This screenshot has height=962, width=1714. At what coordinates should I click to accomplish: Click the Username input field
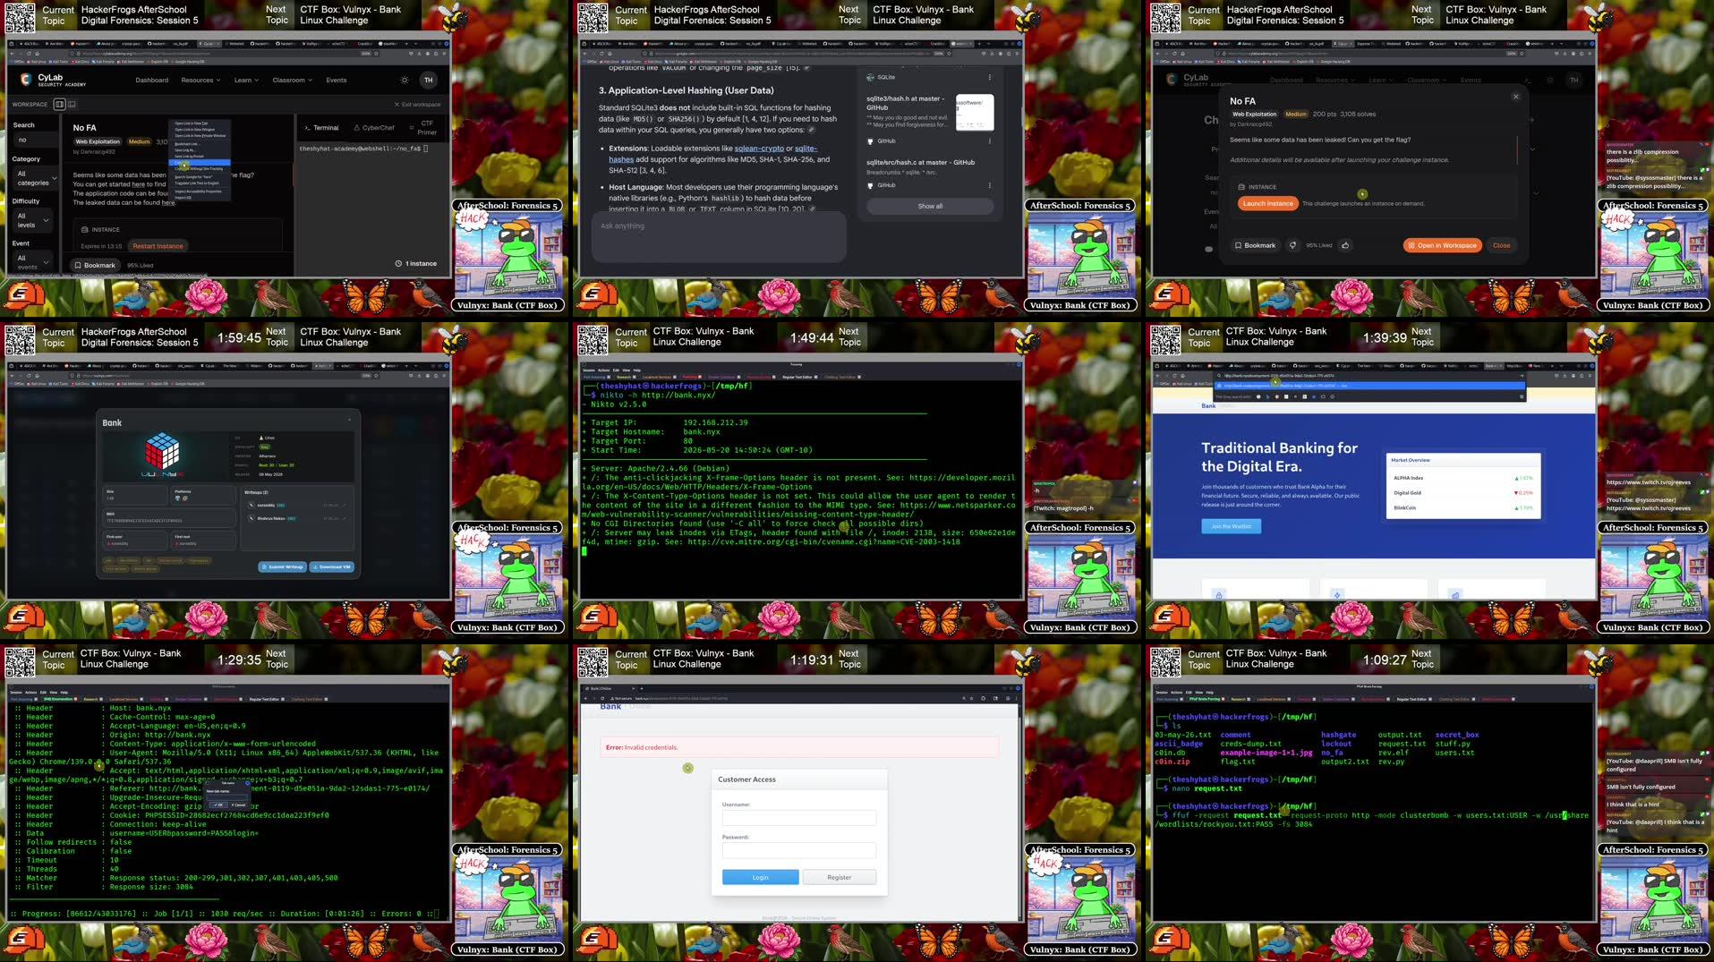point(798,818)
